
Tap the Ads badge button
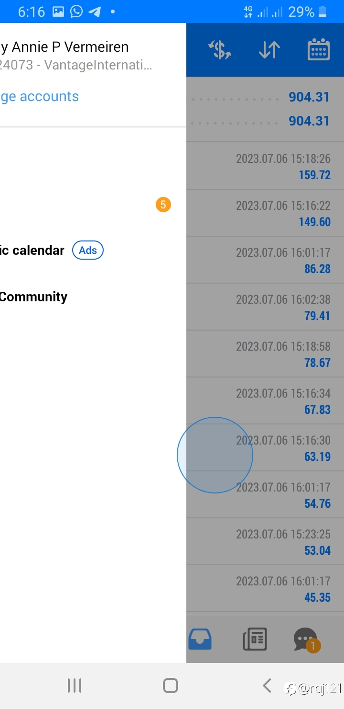point(88,250)
